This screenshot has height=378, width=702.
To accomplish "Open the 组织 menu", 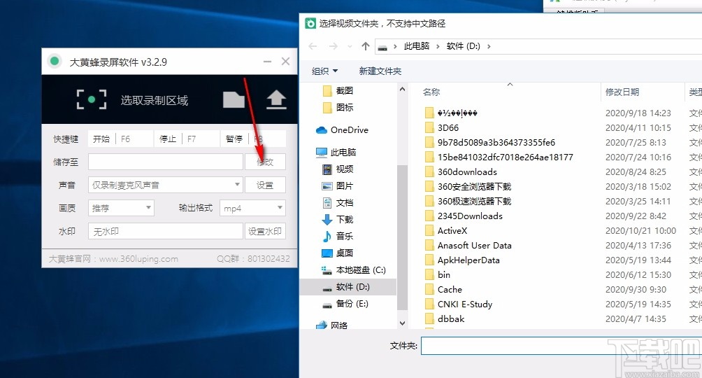I will click(x=324, y=71).
